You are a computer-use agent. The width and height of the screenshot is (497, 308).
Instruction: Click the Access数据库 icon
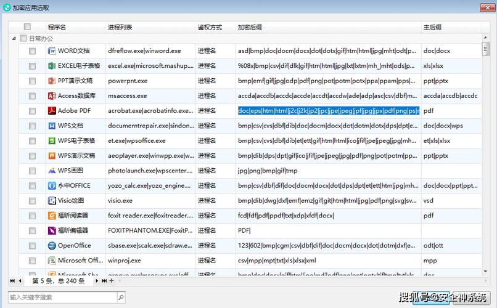pyautogui.click(x=52, y=95)
